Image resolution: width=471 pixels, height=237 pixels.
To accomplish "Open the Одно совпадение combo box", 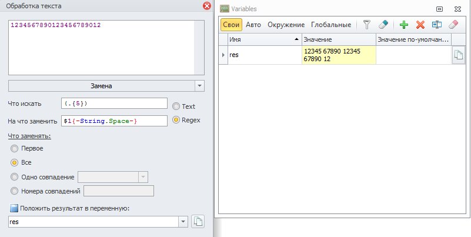I will point(143,177).
